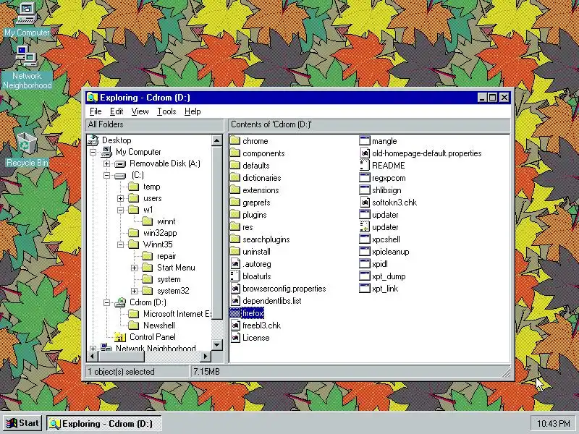Screen dimensions: 579x434
Task: Select the searchplugins folder icon
Action: click(235, 239)
